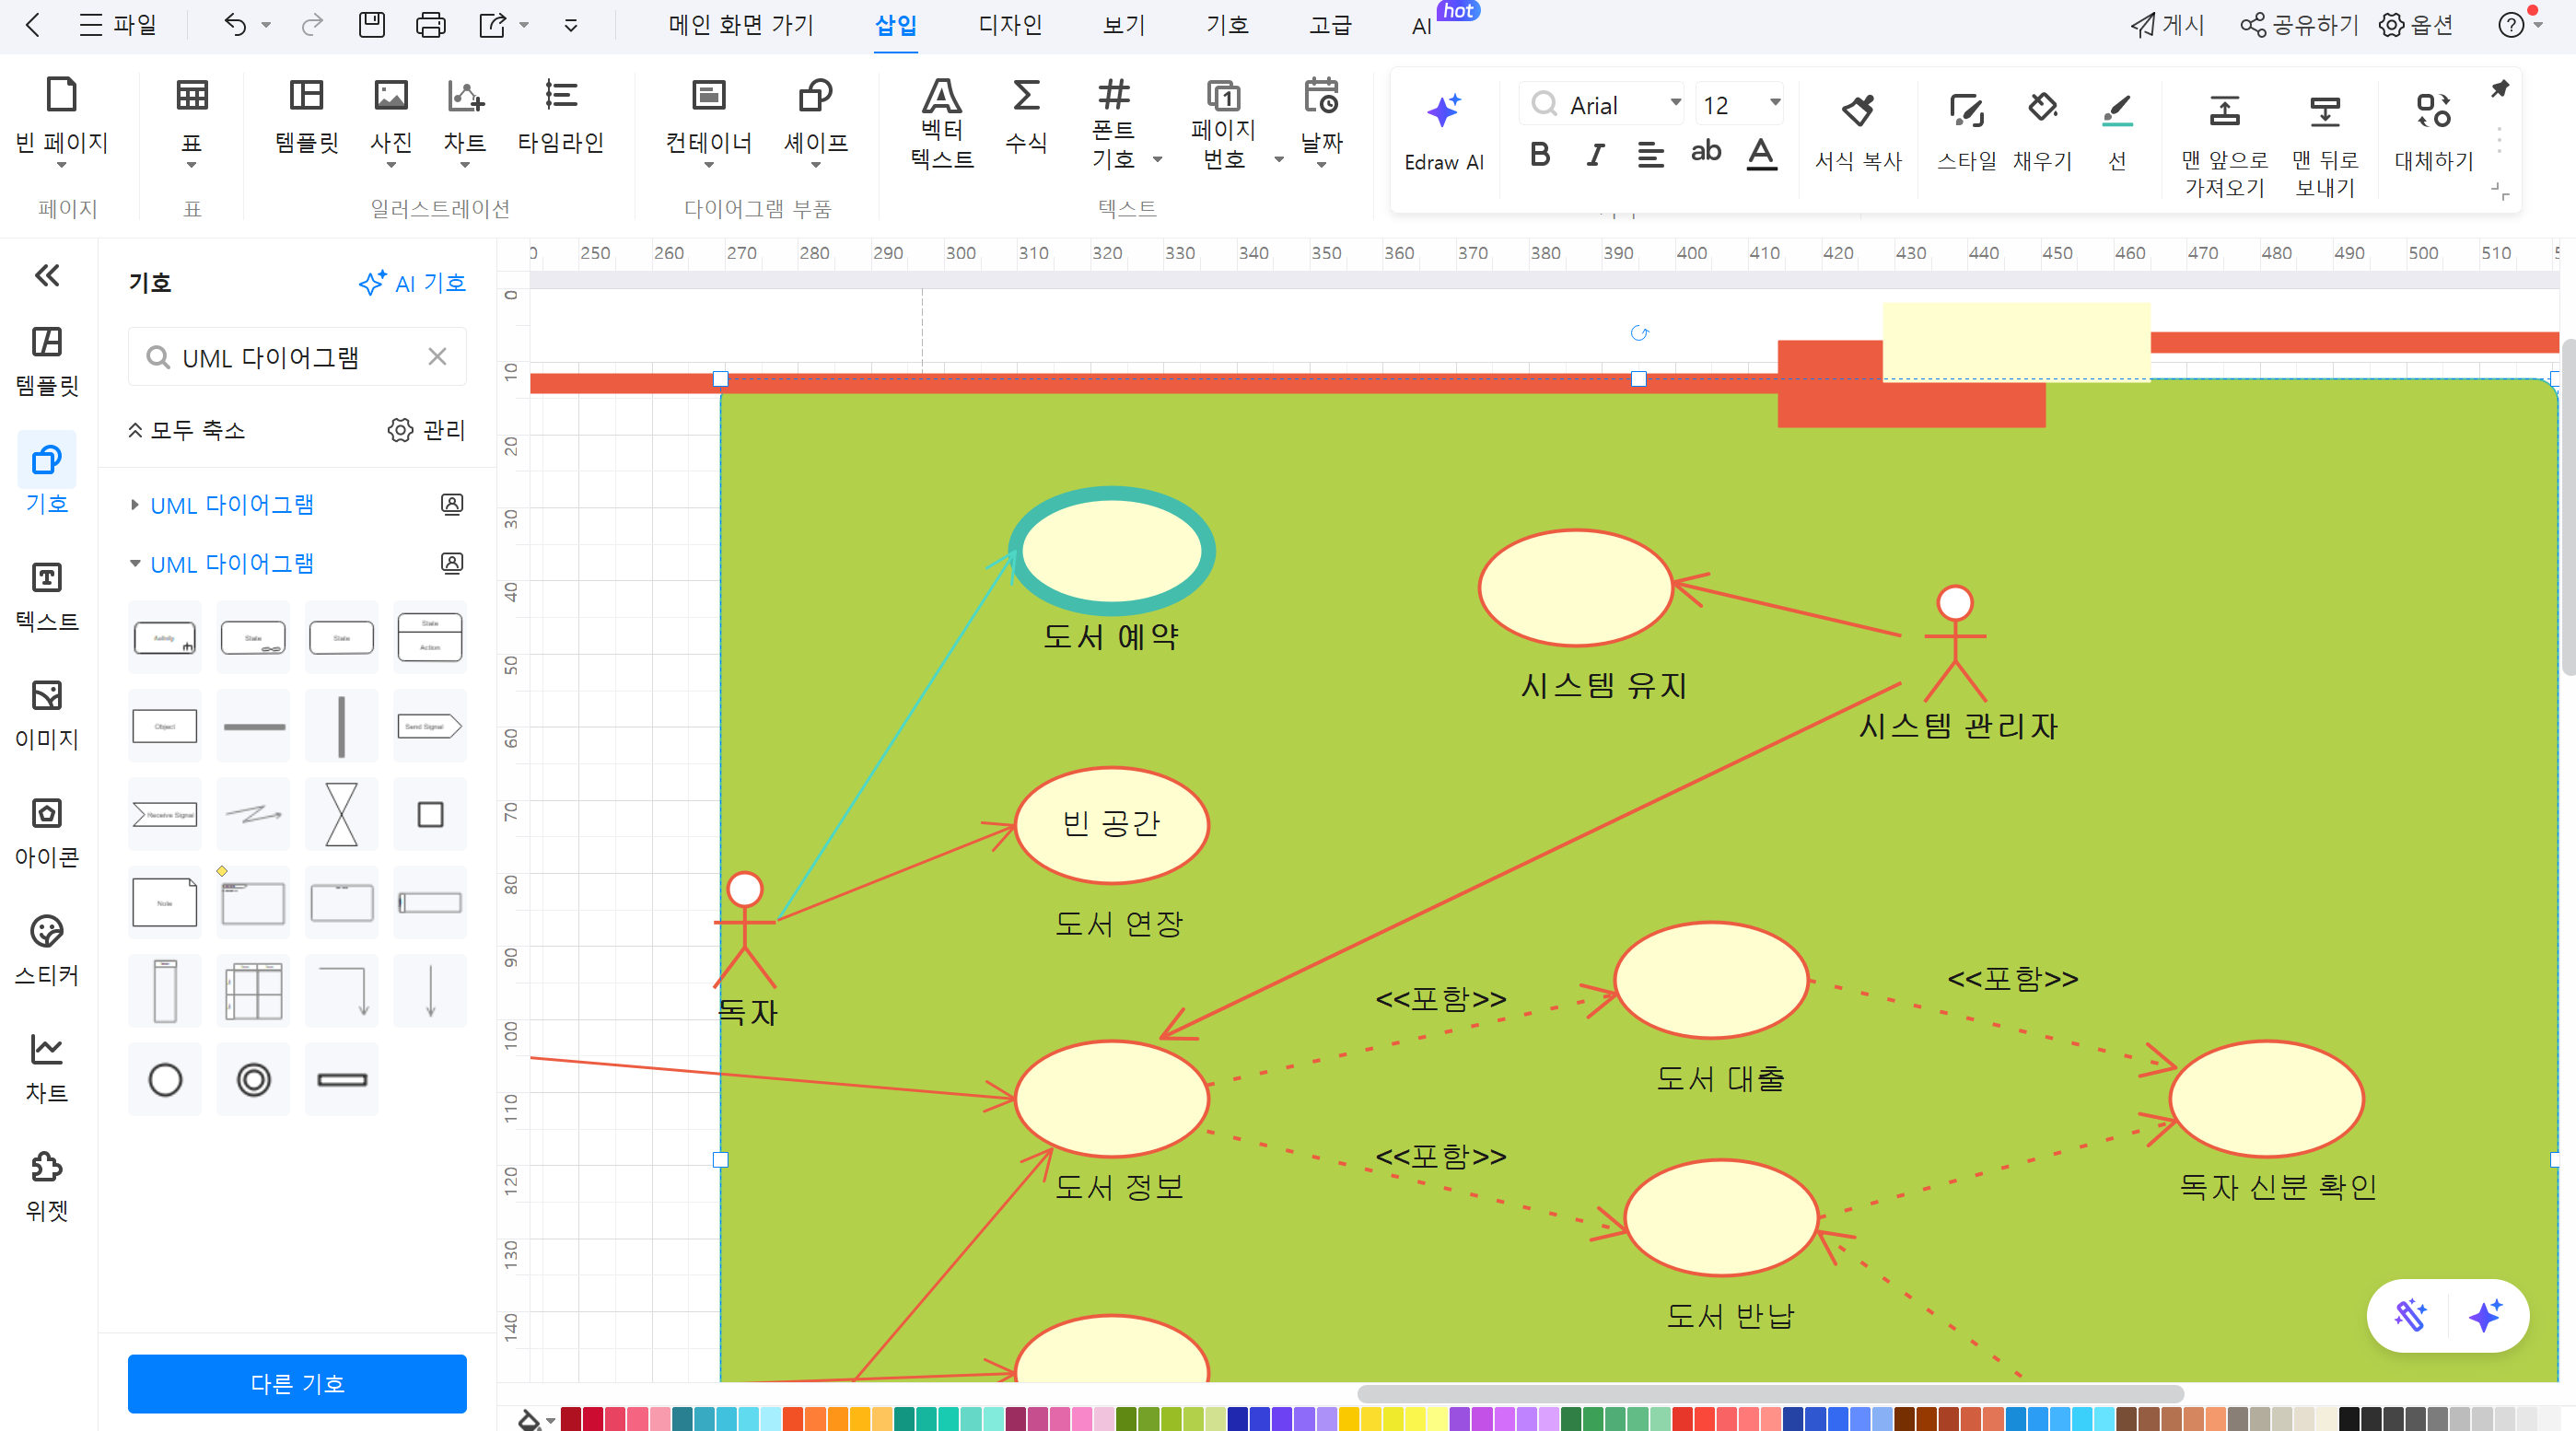
Task: Click 게시 publish button
Action: click(x=2166, y=25)
